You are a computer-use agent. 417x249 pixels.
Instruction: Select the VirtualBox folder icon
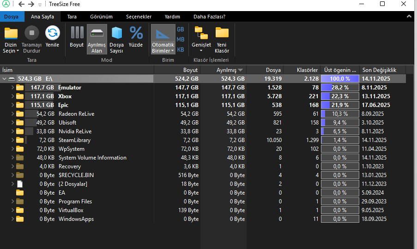[x=20, y=210]
